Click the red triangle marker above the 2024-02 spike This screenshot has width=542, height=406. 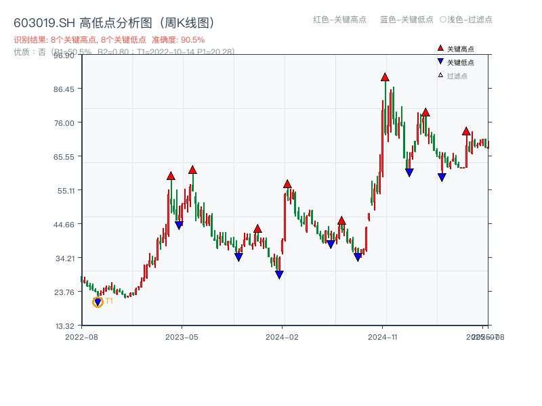pos(287,184)
